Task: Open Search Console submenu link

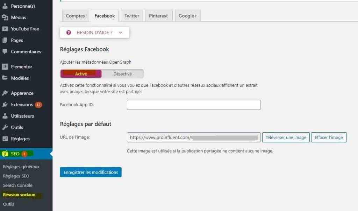Action: coord(17,185)
